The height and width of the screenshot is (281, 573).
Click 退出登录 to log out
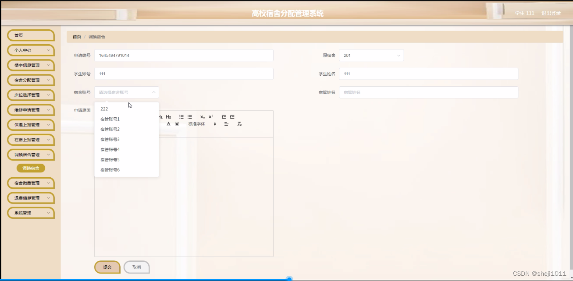click(550, 13)
